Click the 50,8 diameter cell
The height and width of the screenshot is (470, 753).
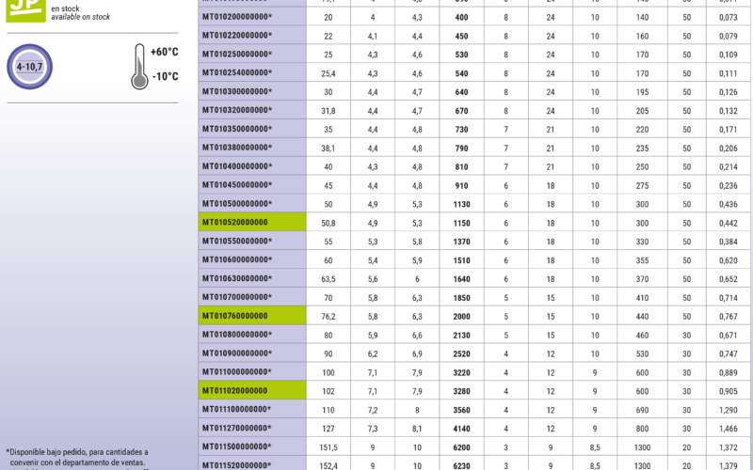tap(328, 223)
